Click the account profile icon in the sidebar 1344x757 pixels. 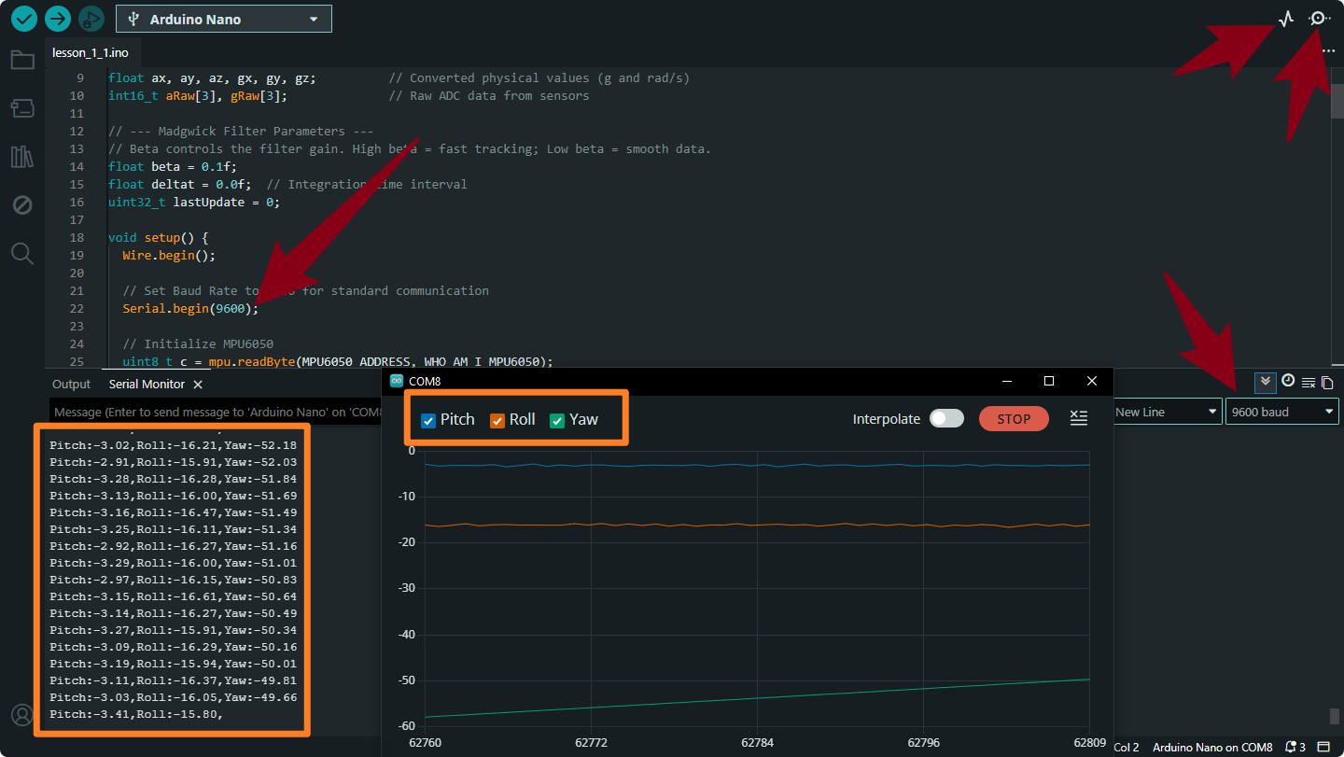(22, 715)
